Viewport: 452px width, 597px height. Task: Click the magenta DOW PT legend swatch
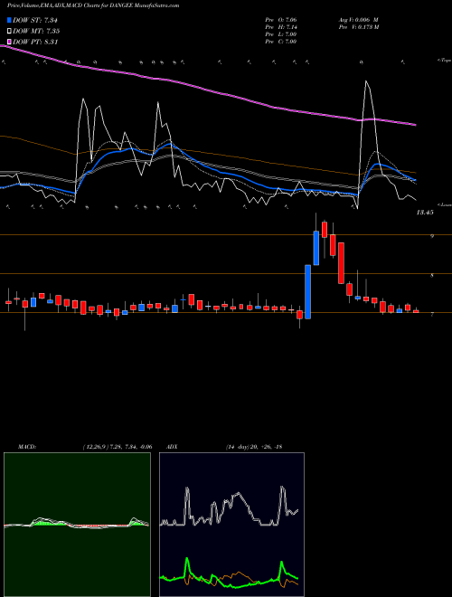pyautogui.click(x=9, y=42)
